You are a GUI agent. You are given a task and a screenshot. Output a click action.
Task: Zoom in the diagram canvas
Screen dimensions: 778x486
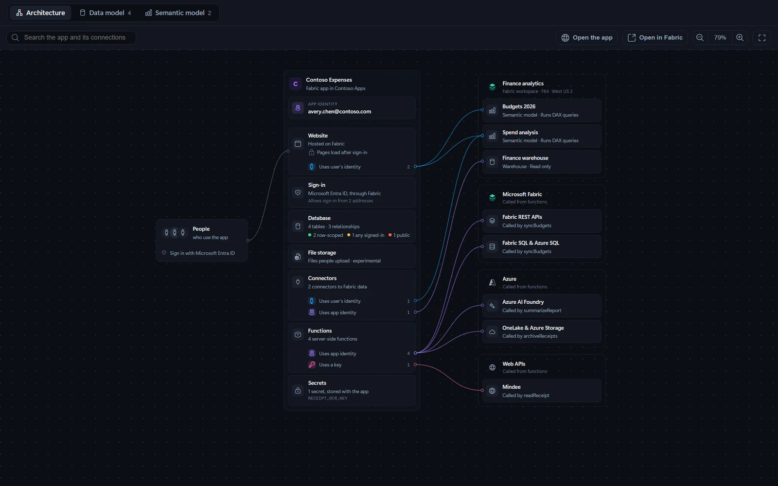pos(740,37)
